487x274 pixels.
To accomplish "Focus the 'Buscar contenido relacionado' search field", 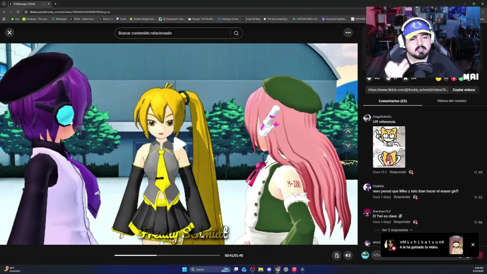I will pos(173,33).
